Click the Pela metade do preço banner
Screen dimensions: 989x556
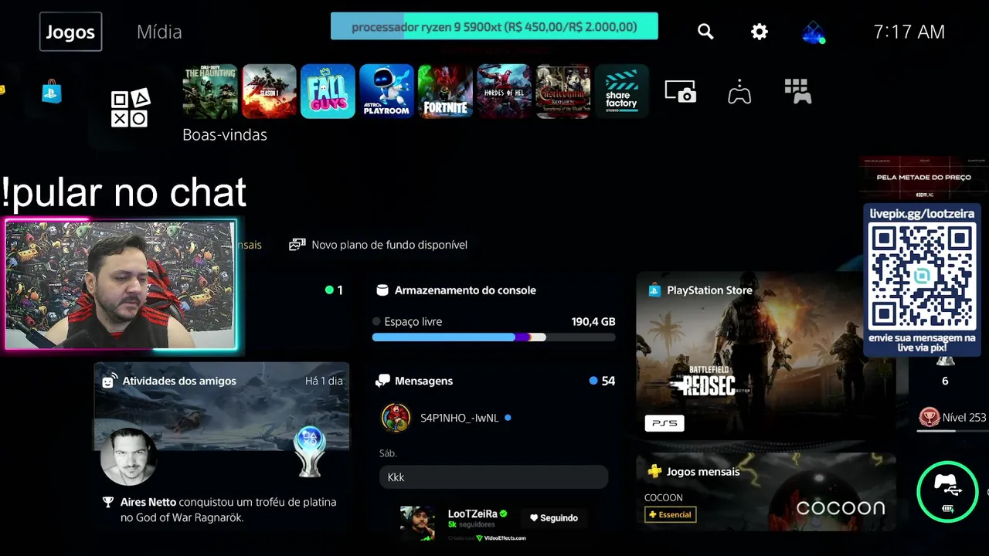click(923, 178)
